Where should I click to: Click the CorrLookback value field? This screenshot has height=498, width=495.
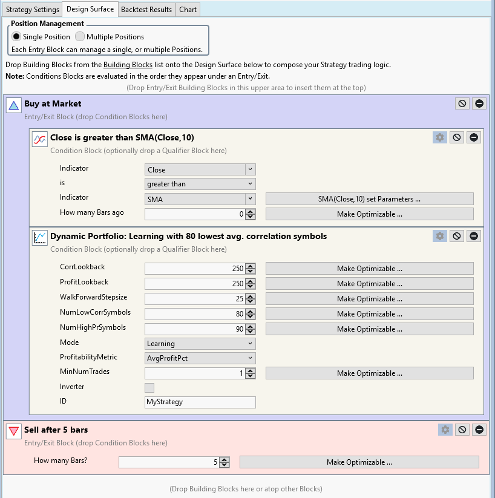click(195, 269)
